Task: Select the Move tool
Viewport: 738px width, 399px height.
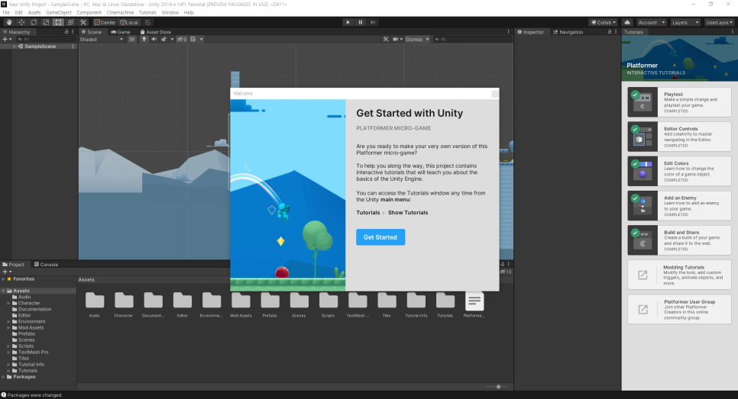Action: 21,22
